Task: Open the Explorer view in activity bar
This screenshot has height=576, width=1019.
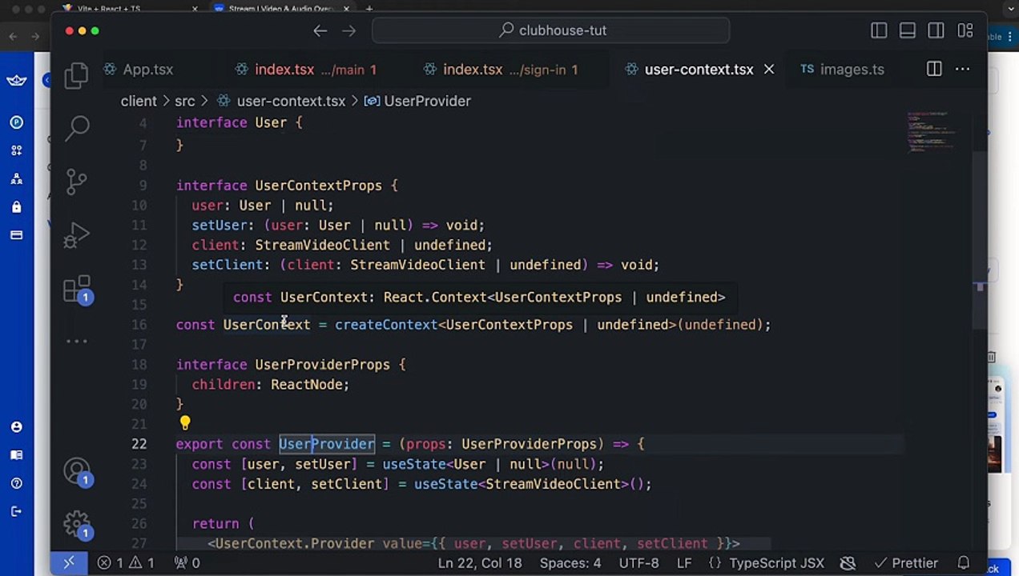Action: [x=76, y=74]
